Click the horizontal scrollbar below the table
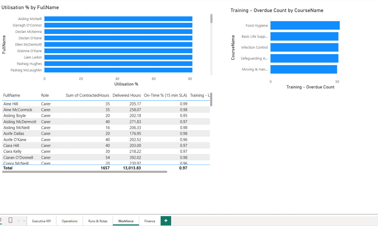Viewport: 378px width, 226px height. click(84, 172)
